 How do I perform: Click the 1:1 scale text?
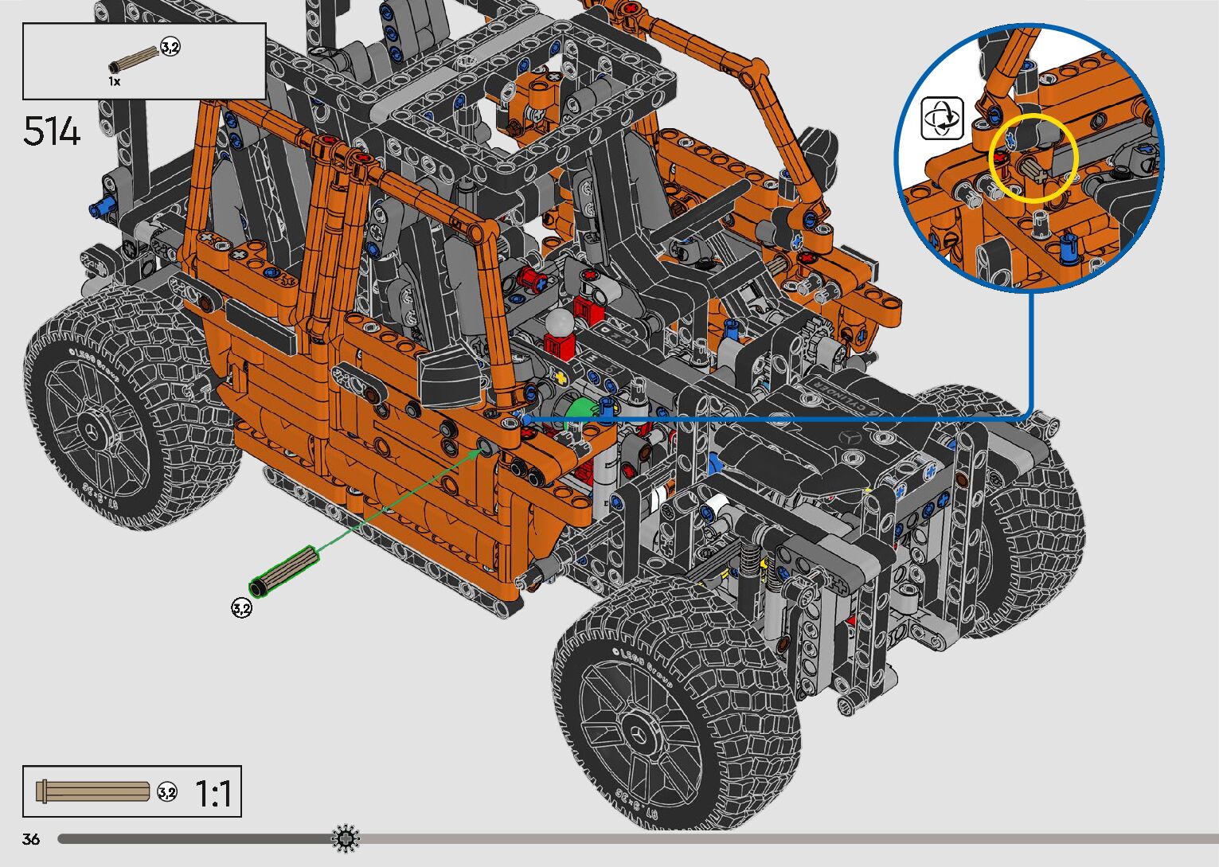click(x=213, y=793)
